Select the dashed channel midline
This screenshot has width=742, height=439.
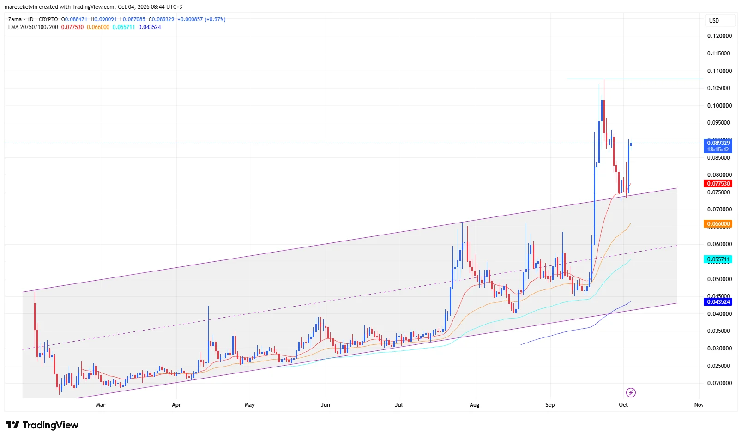(350, 297)
